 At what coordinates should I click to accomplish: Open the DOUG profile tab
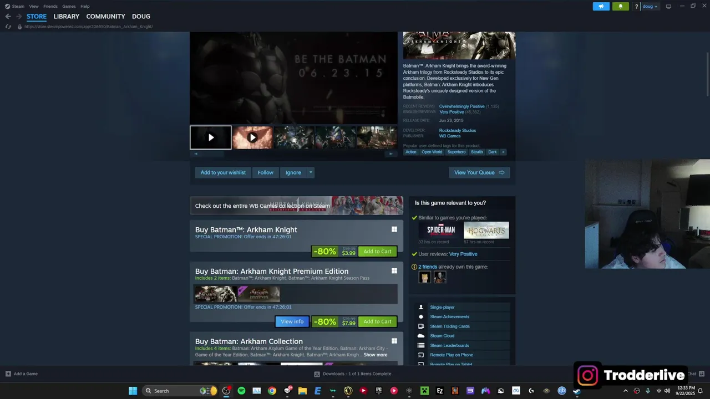pos(141,17)
